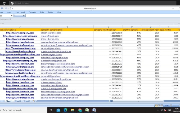Viewport: 180px width, 113px height.
Task: Select the total worker cell 4587
Action: pyautogui.click(x=169, y=33)
